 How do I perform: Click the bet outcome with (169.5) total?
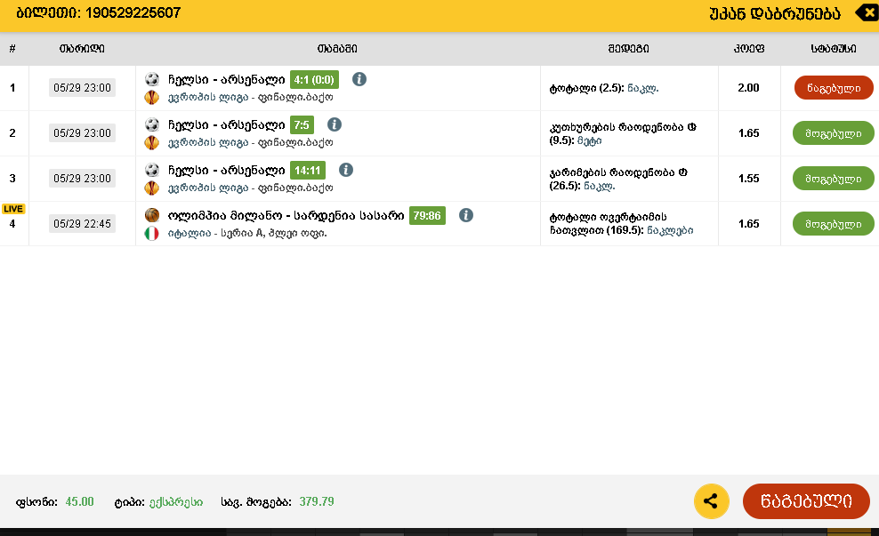[621, 224]
